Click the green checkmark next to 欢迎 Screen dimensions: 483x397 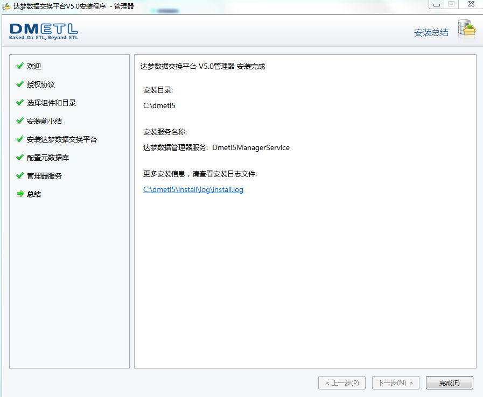click(20, 66)
